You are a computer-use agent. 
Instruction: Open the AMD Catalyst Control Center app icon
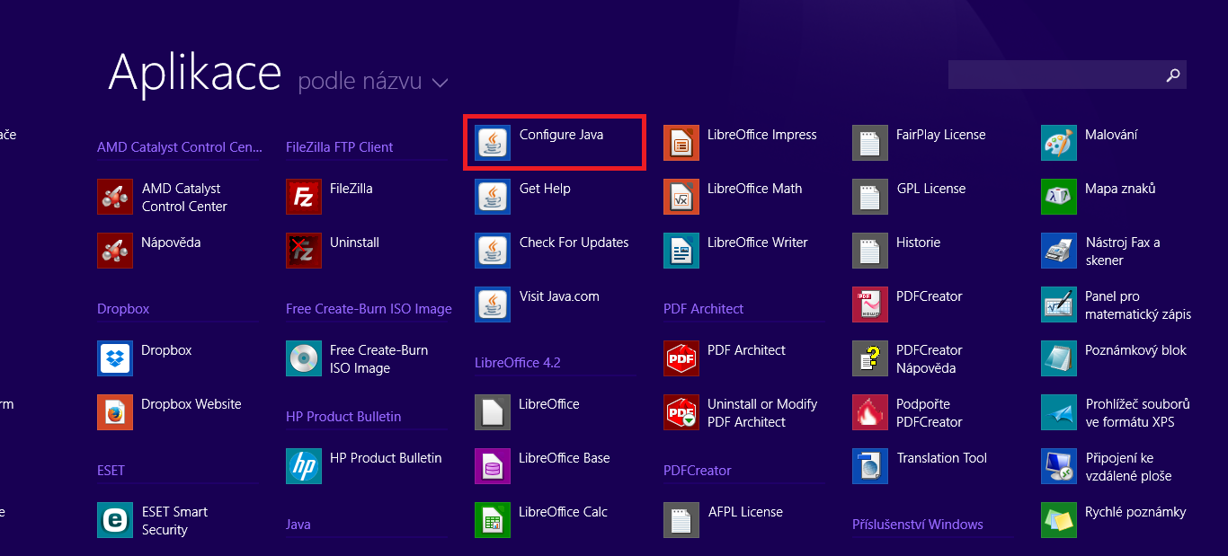pos(115,197)
